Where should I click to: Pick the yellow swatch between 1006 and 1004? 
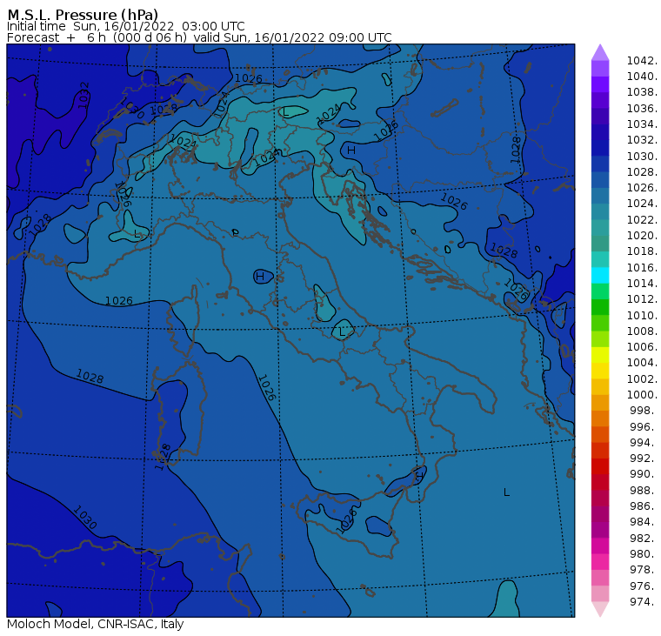(600, 355)
